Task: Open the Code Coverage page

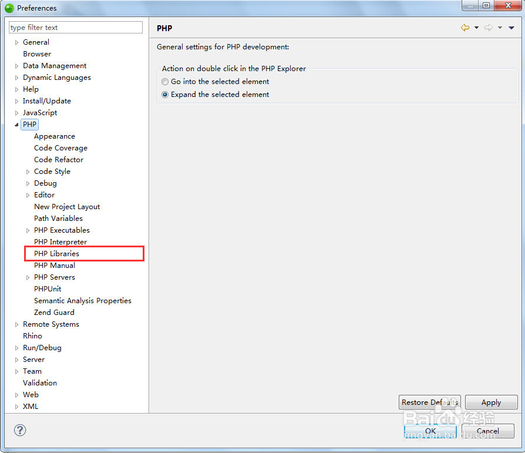Action: tap(60, 148)
